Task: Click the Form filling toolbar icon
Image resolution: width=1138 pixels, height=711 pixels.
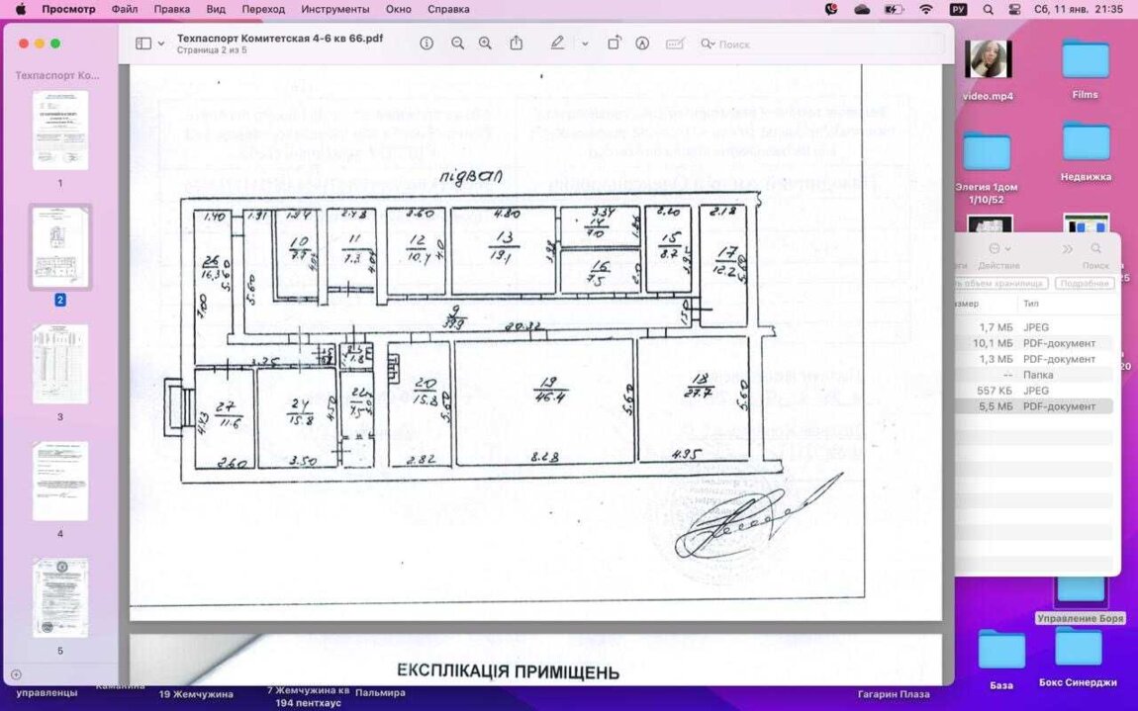Action: point(675,44)
